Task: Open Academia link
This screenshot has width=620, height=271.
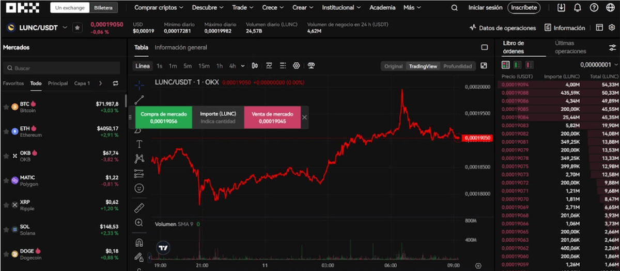Action: pyautogui.click(x=382, y=8)
